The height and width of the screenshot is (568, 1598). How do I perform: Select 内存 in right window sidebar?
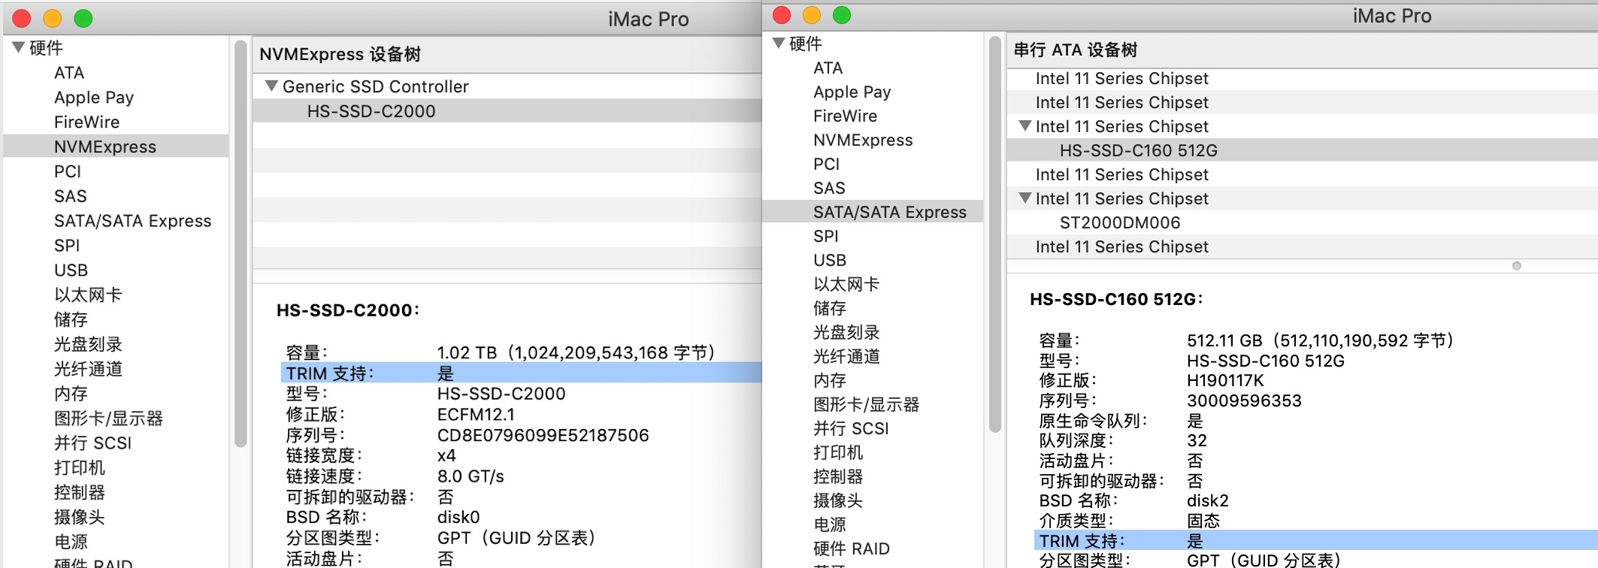(x=830, y=380)
